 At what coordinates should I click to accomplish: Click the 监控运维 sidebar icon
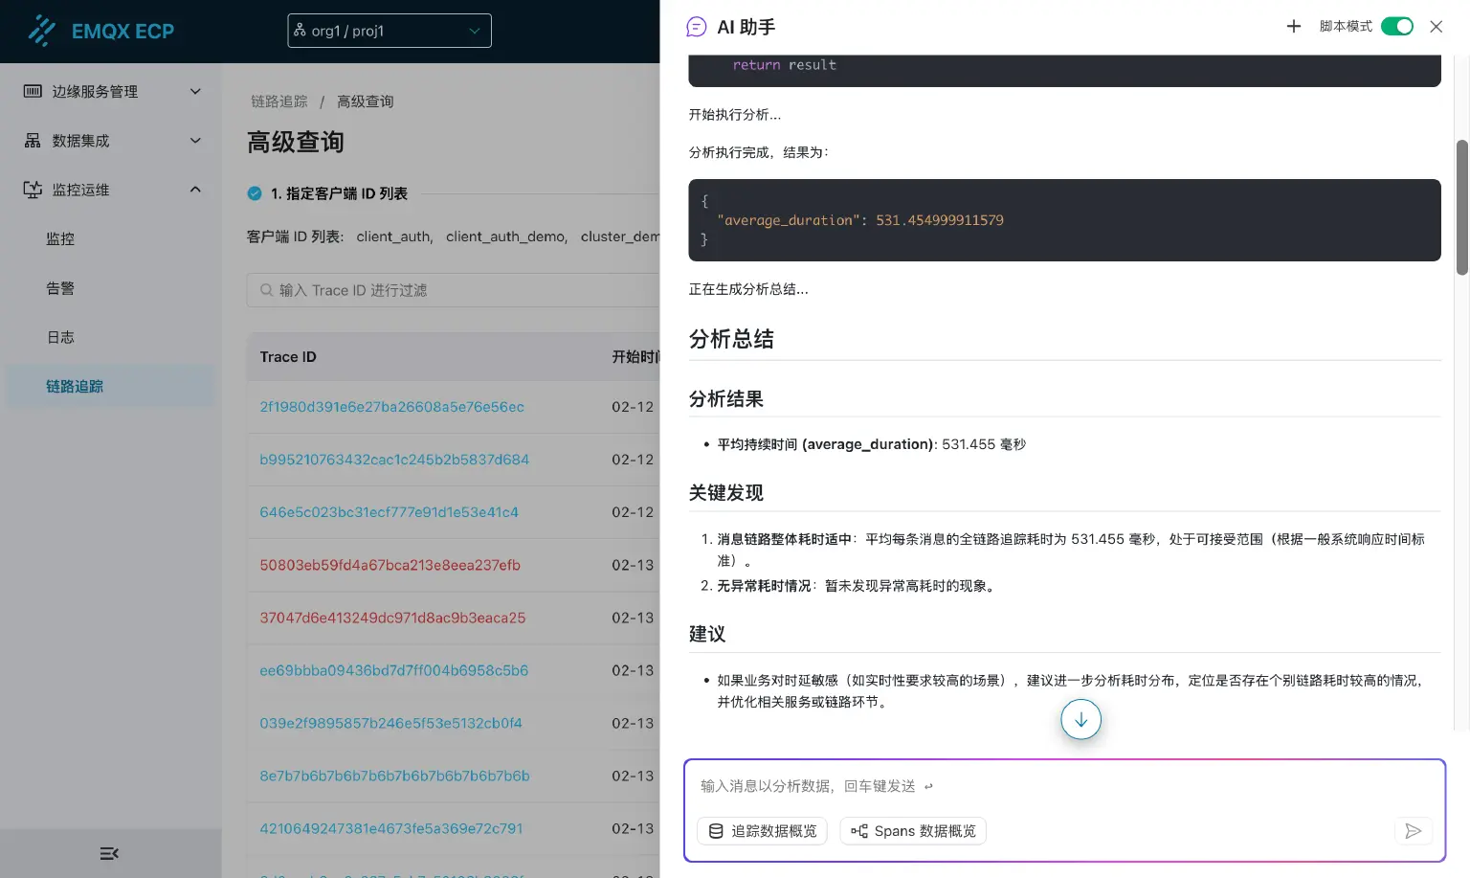click(33, 190)
